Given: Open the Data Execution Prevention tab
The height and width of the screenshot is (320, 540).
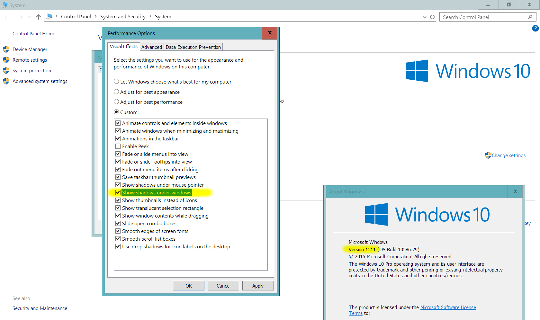Looking at the screenshot, I should tap(193, 47).
